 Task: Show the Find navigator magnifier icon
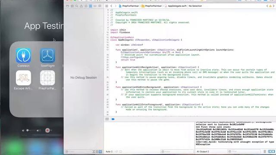pos(77,6)
